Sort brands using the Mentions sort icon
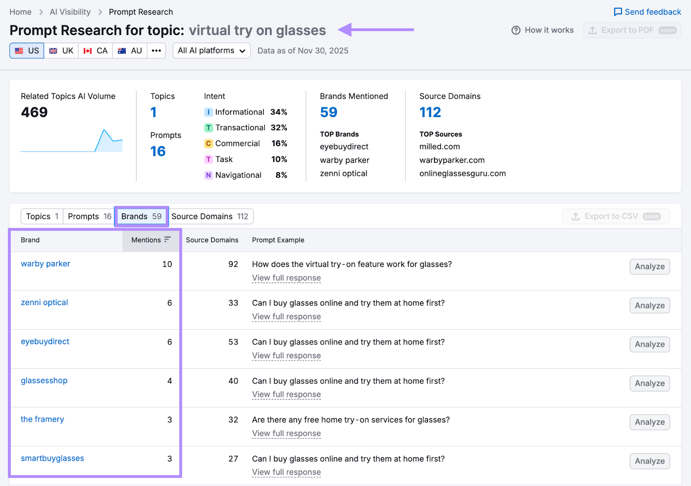691x486 pixels. [168, 239]
